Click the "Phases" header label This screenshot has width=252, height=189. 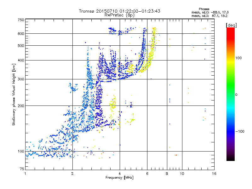tap(204, 9)
